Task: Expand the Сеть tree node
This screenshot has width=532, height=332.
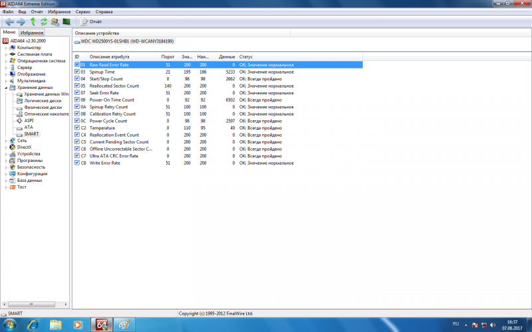Action: click(x=7, y=141)
